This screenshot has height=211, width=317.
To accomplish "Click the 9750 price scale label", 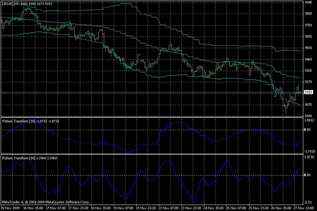I will pos(308,25).
